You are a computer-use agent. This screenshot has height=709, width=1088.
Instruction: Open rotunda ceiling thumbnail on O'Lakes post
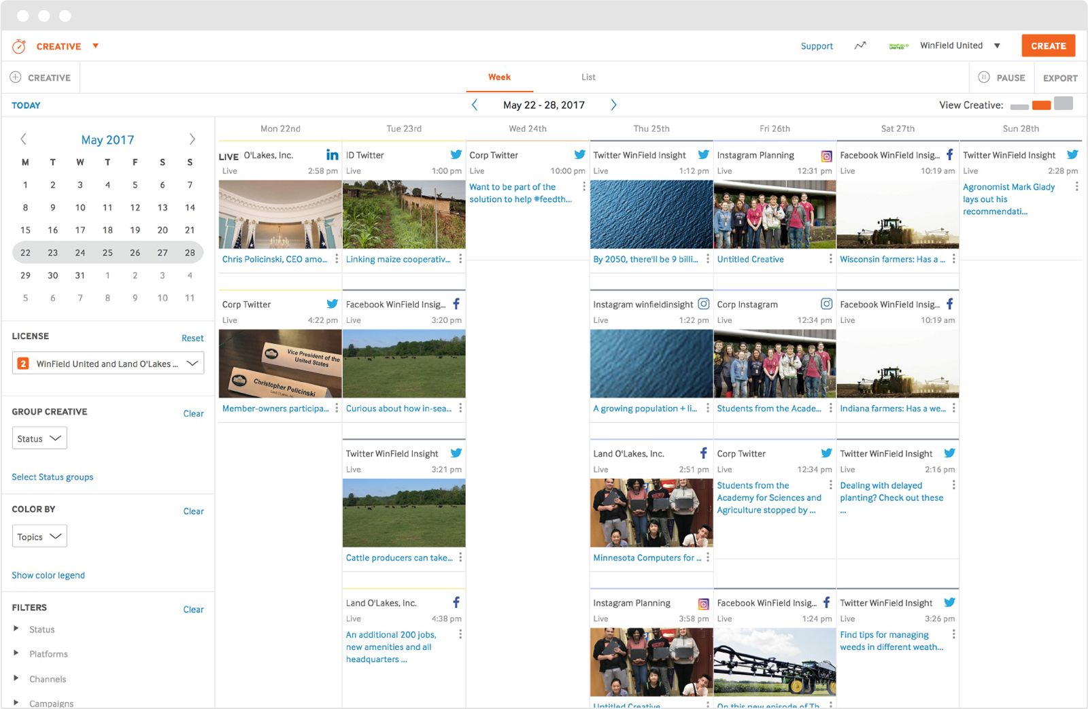coord(280,214)
